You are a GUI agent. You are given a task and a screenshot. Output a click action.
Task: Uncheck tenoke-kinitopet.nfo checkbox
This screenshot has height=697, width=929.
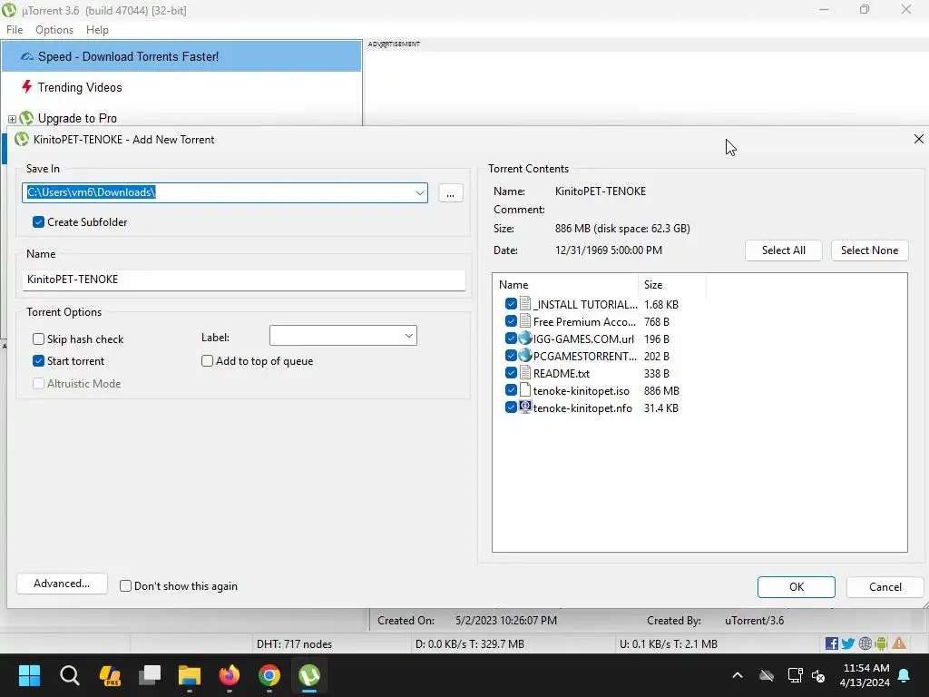pos(511,407)
